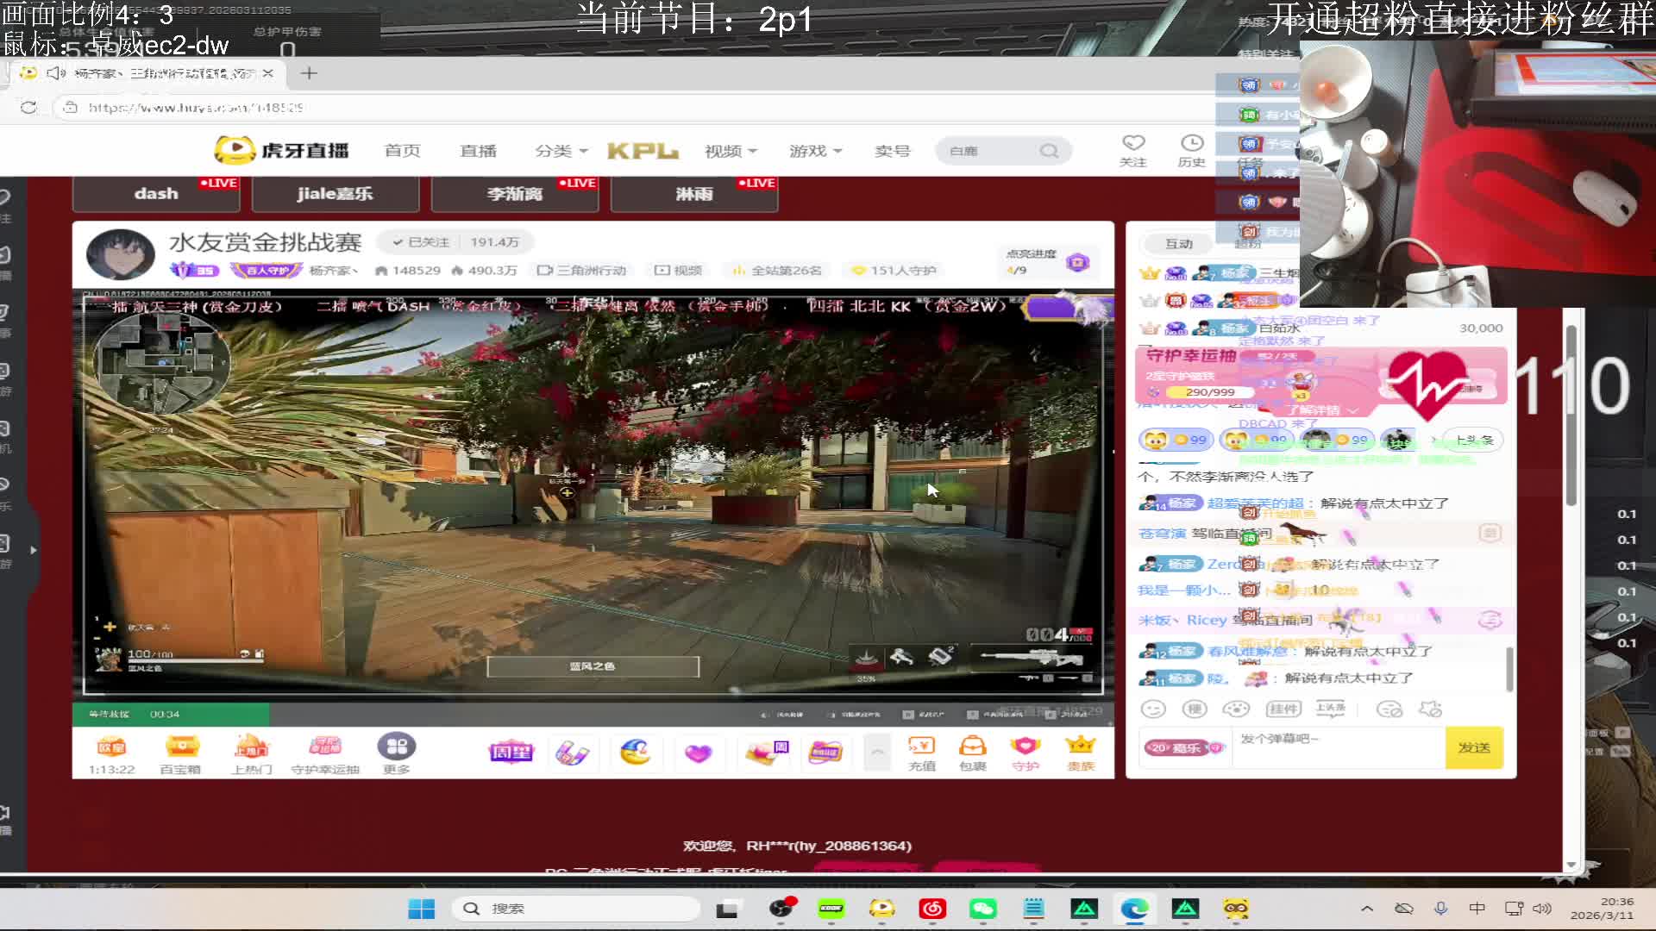Click the 上热门 flame icon
1656x931 pixels.
(x=251, y=747)
